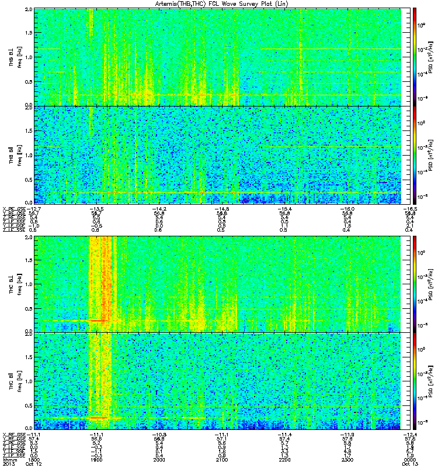Click the color bar beside the THB B-perpendicular panel
Viewport: 438px width, 468px height.
click(415, 57)
